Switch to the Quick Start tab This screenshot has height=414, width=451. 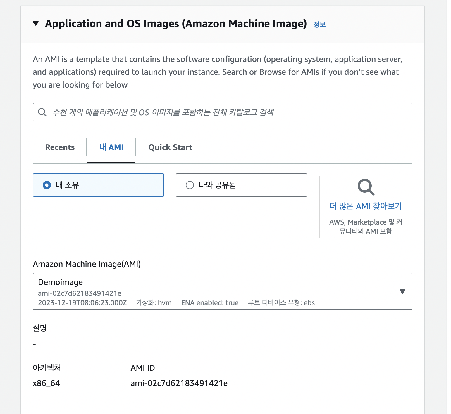point(170,147)
